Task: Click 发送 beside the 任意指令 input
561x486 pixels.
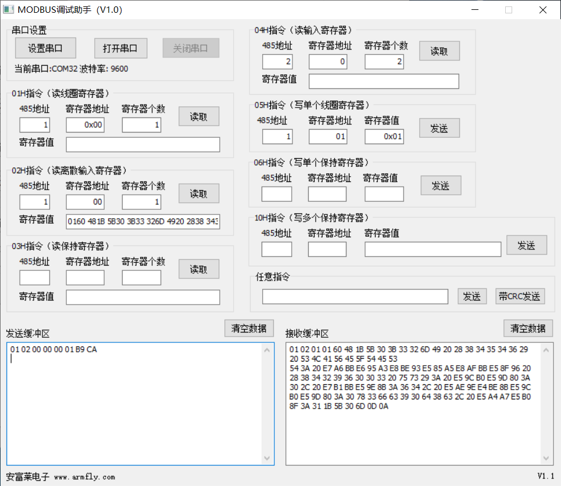Action: point(471,296)
